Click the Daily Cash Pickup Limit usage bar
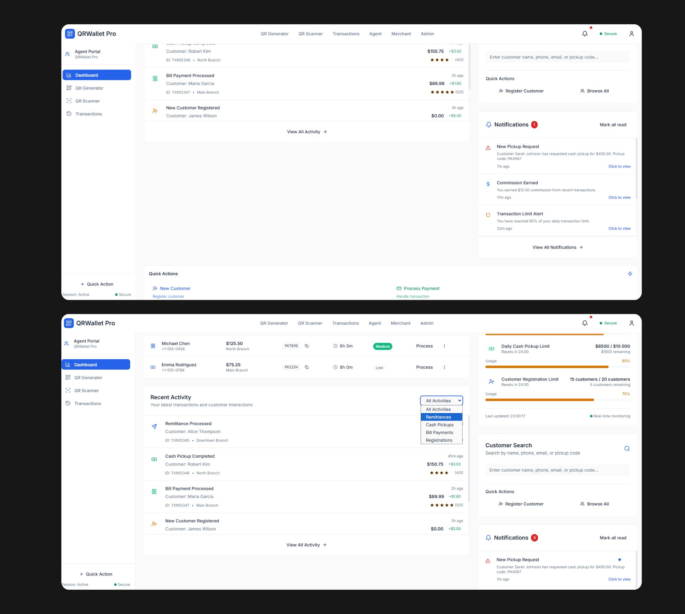 tap(547, 367)
